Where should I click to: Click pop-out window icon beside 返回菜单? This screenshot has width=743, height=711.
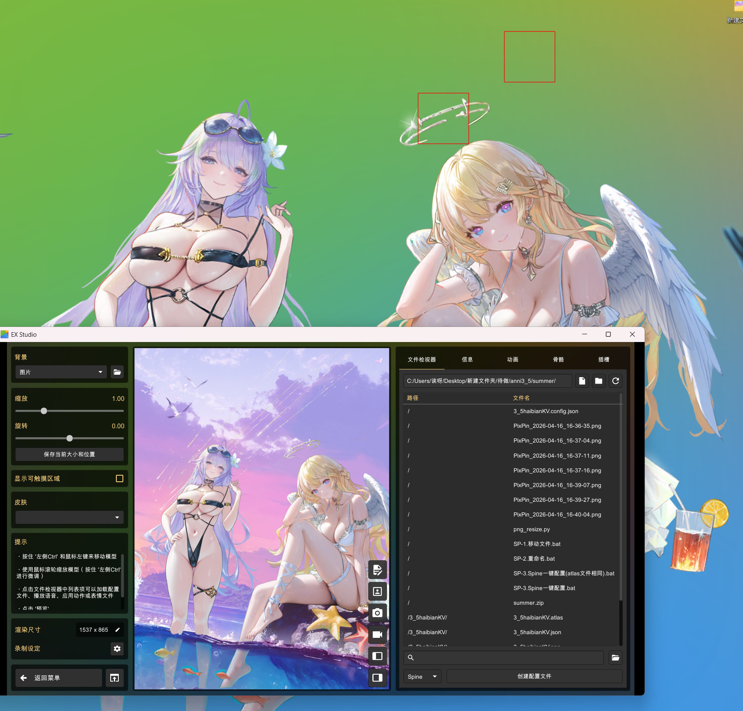115,678
